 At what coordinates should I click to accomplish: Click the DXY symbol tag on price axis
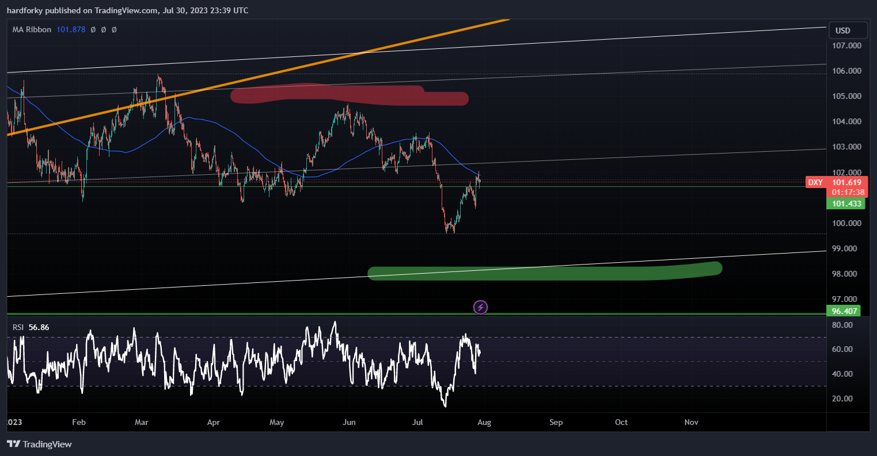pyautogui.click(x=815, y=182)
